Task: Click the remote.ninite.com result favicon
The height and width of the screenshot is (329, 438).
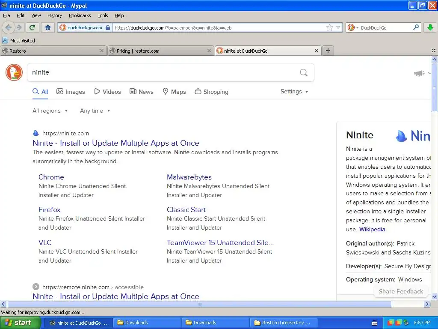Action: 36,287
